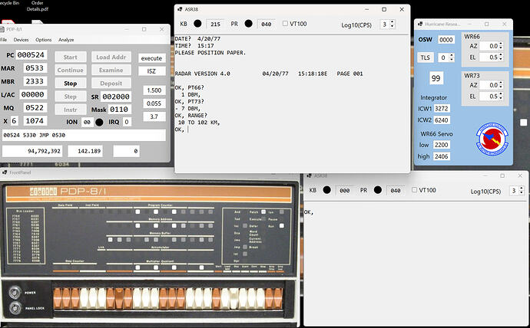Open the Options menu
This screenshot has width=530, height=328.
point(44,40)
